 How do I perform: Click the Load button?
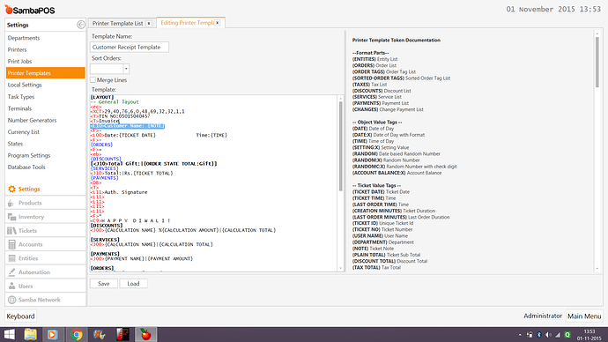(x=133, y=284)
